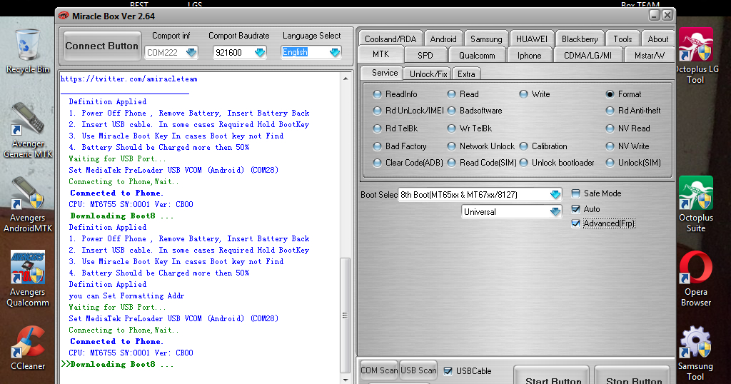Screen dimensions: 731x384
Task: Switch to the SPD tab
Action: coord(425,56)
